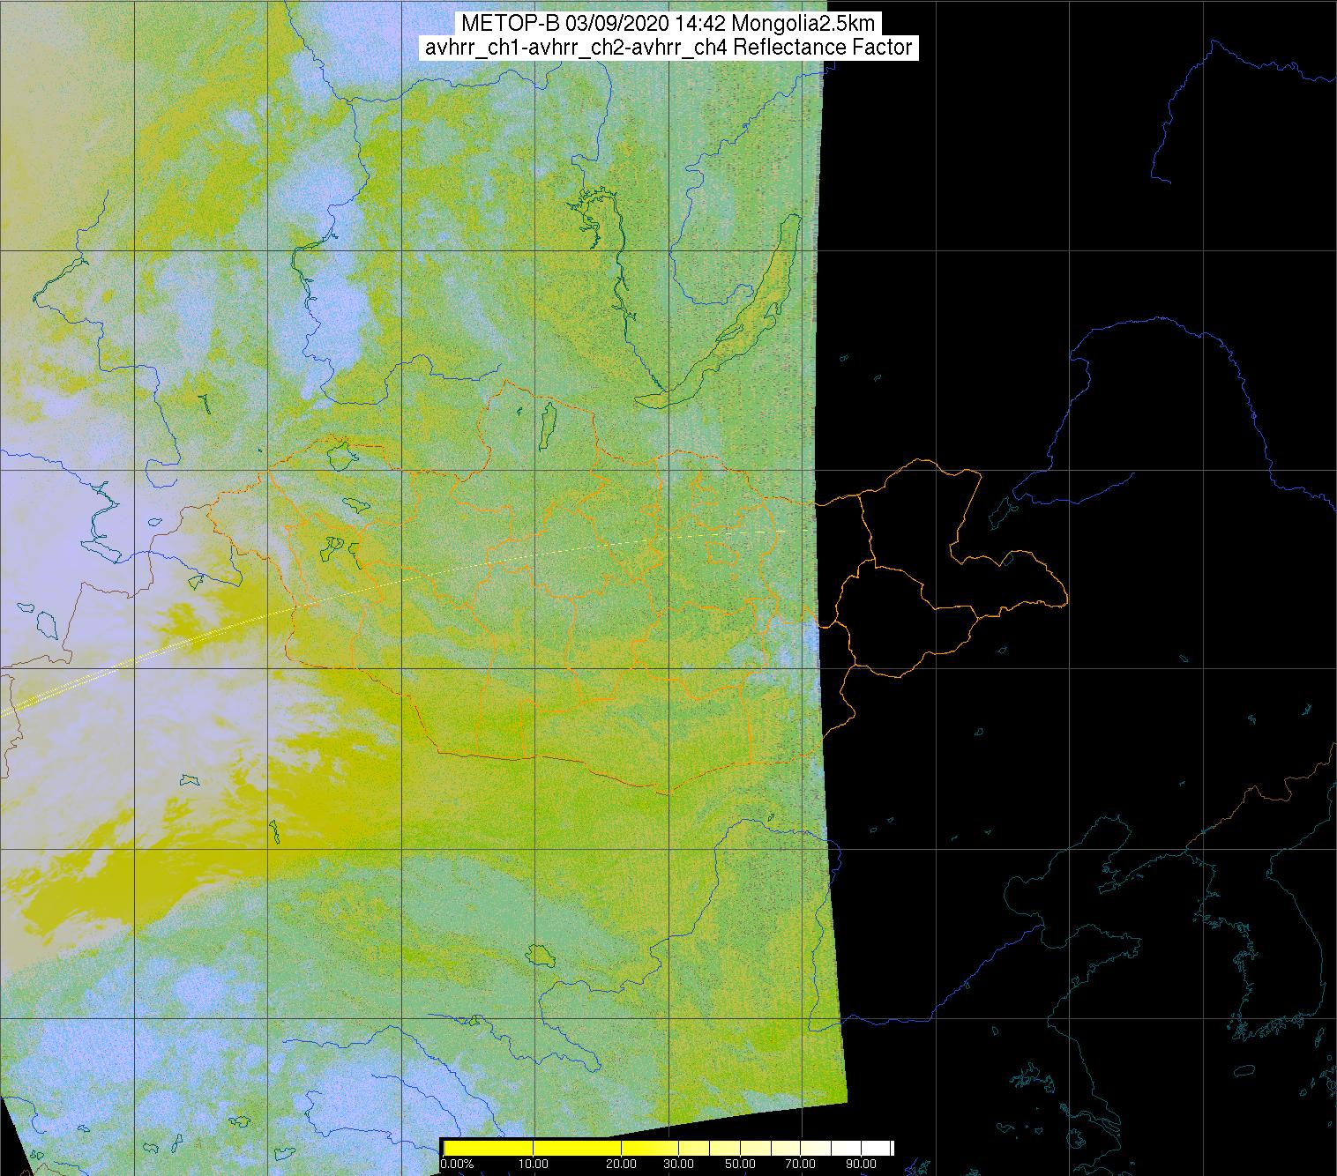Viewport: 1337px width, 1176px height.
Task: Click the '50.00' legend label
Action: 741,1165
